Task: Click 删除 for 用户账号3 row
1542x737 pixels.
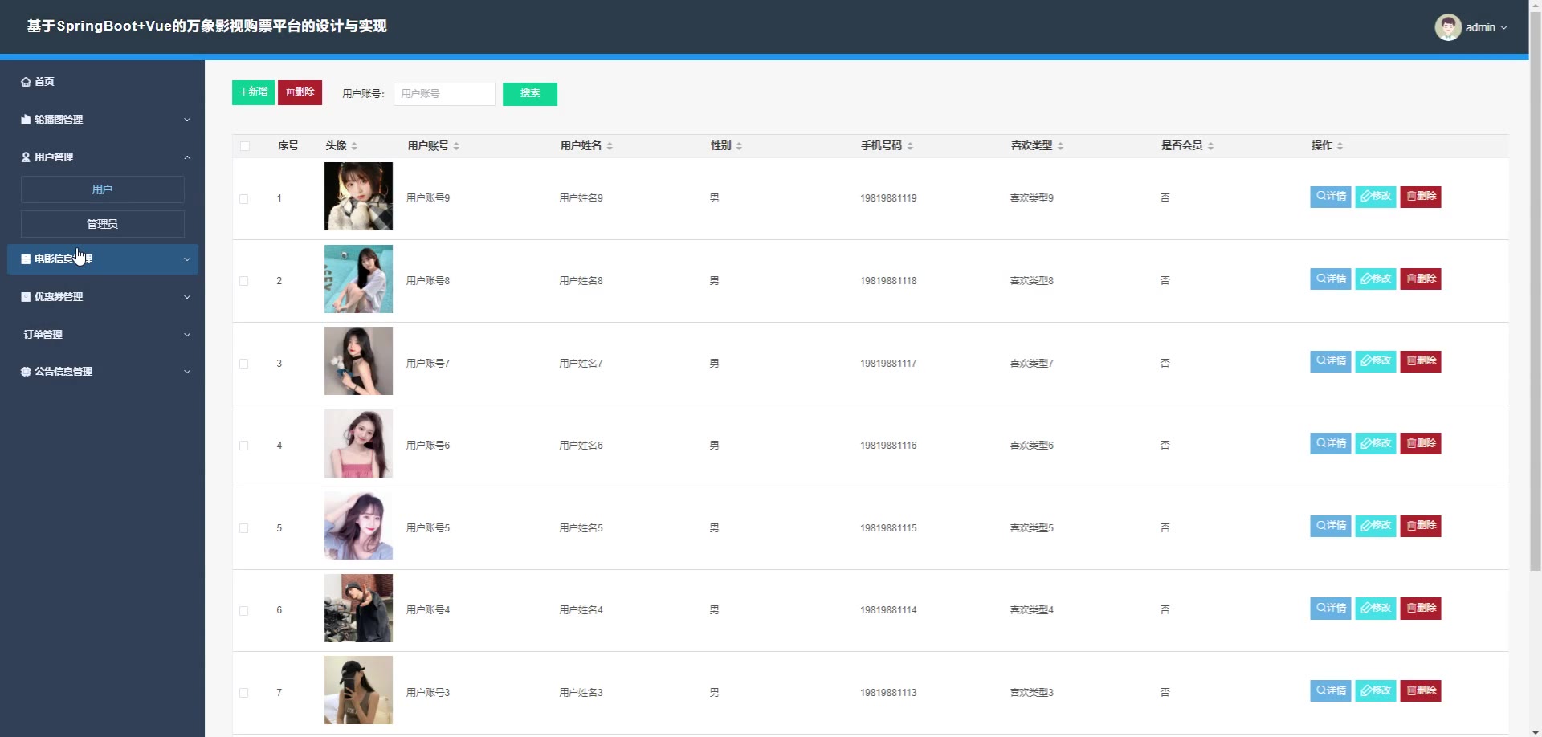Action: (1421, 691)
